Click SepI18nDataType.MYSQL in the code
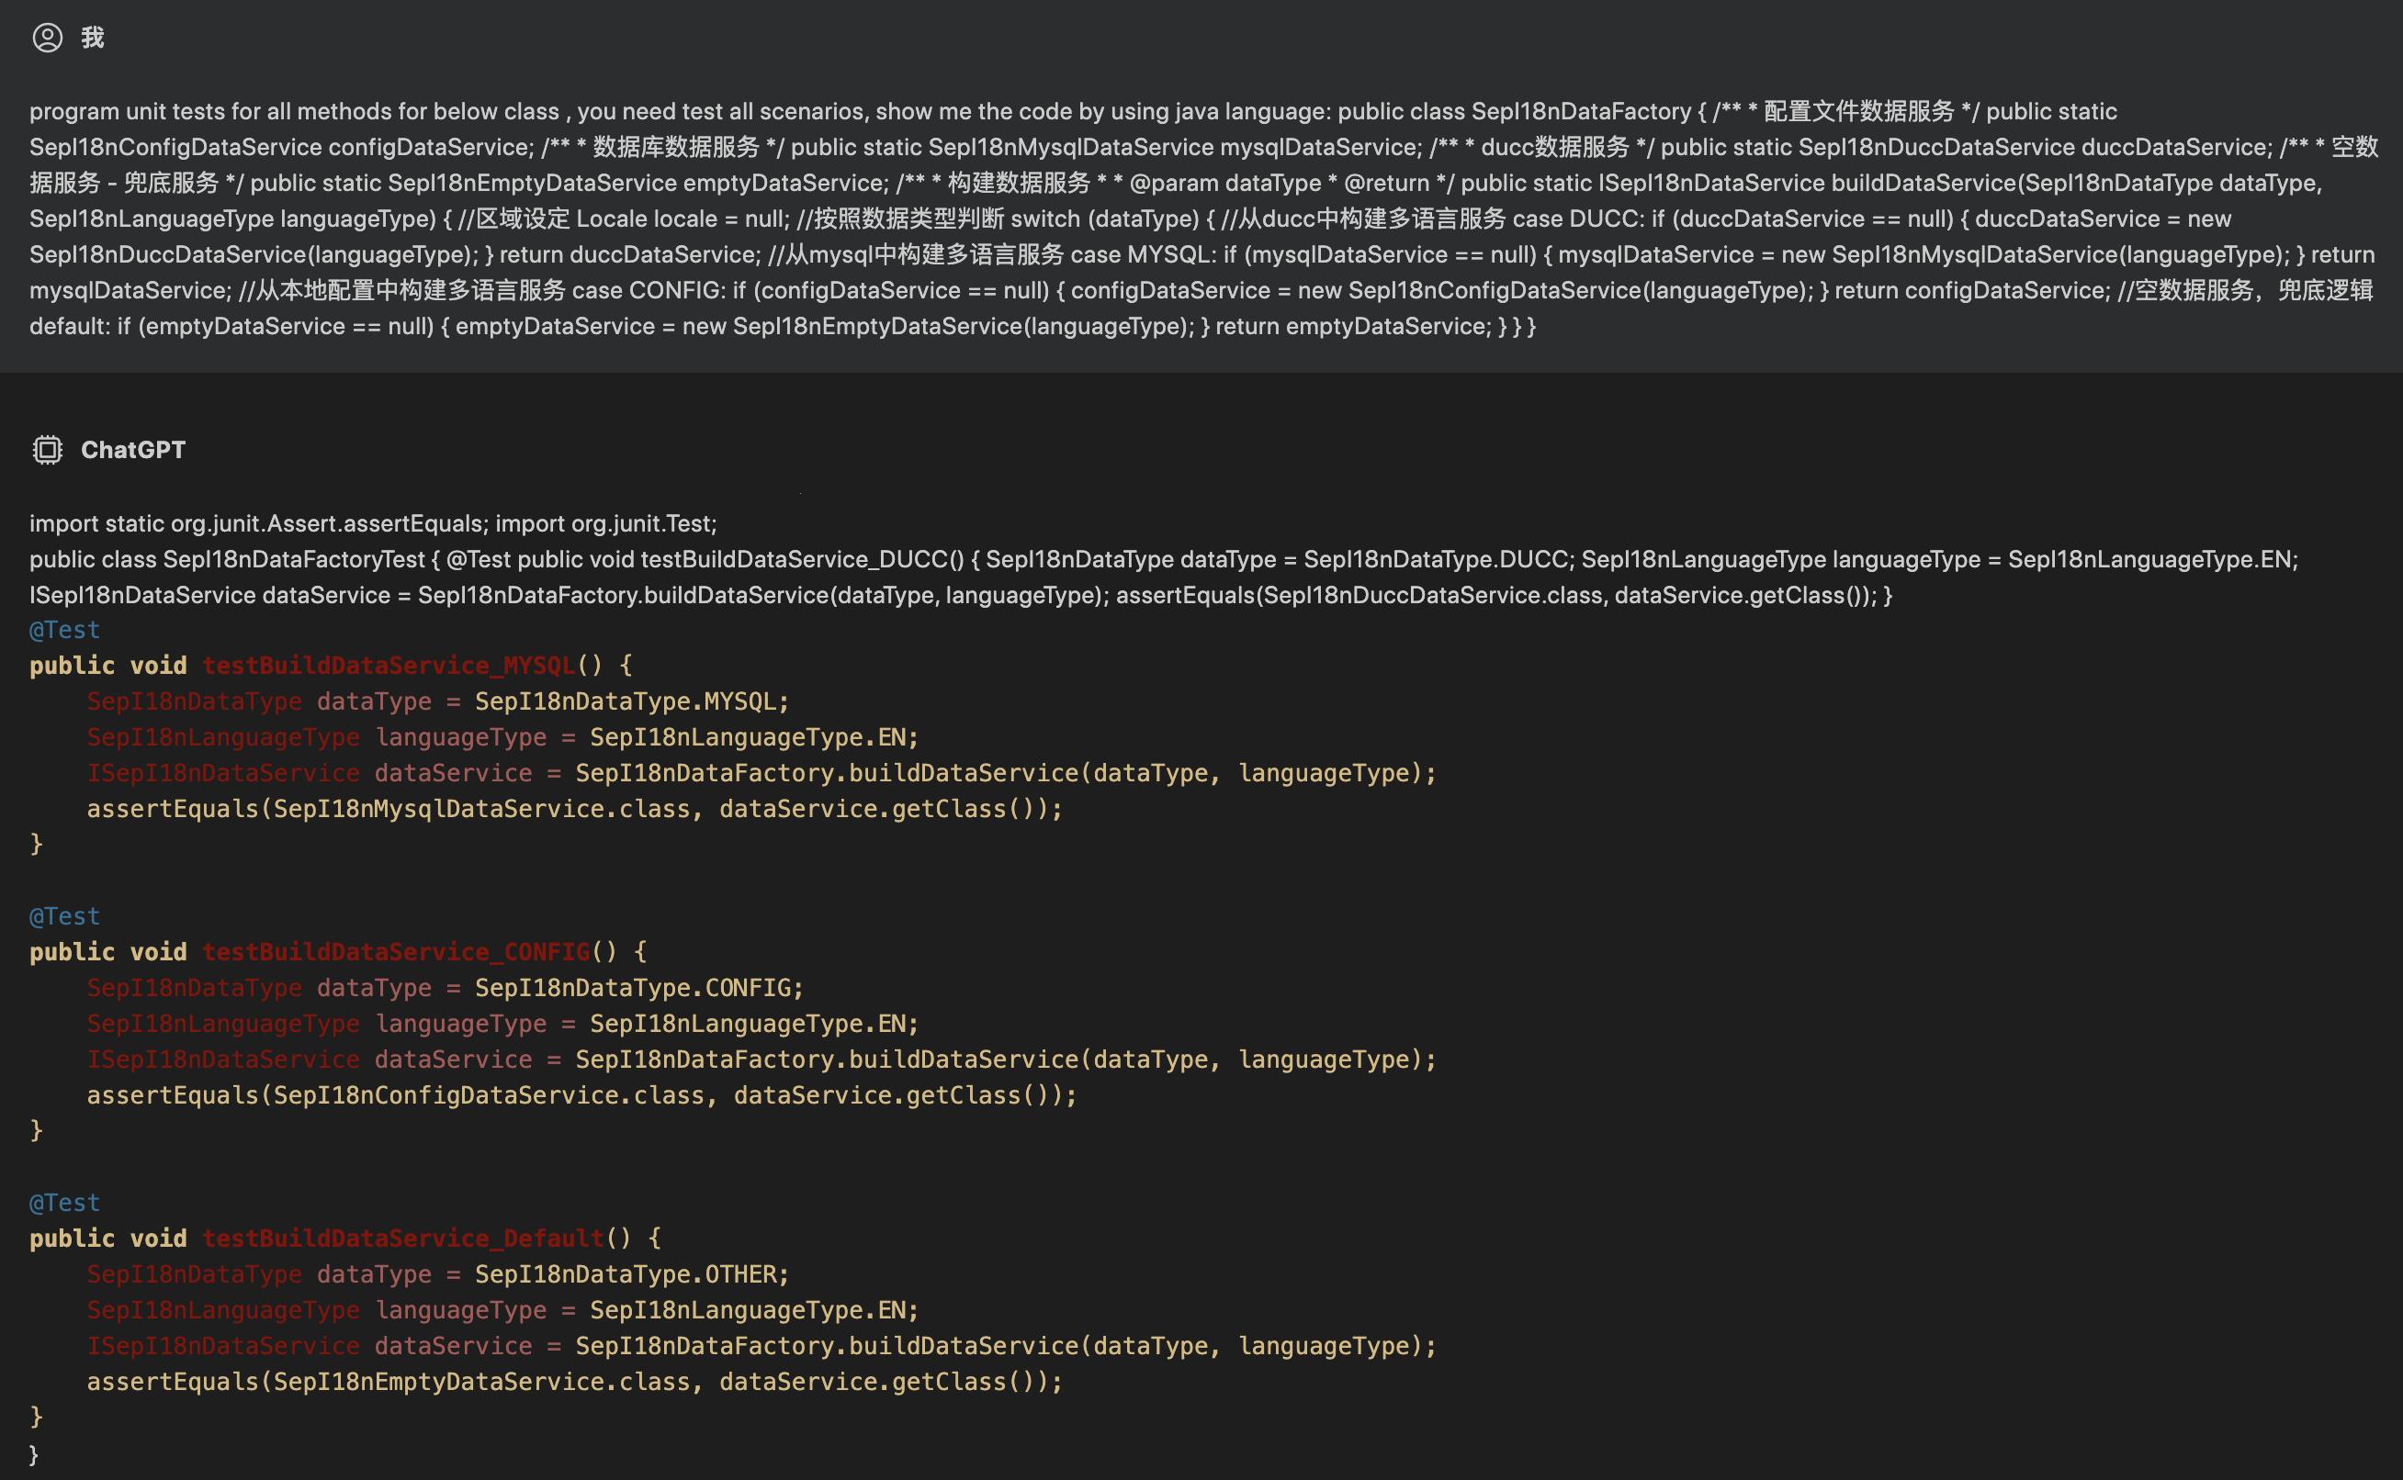This screenshot has width=2403, height=1480. (x=625, y=701)
